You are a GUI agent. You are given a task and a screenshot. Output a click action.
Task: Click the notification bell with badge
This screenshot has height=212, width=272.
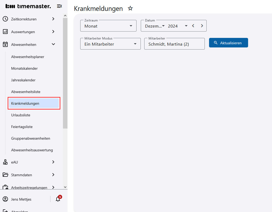click(x=58, y=199)
